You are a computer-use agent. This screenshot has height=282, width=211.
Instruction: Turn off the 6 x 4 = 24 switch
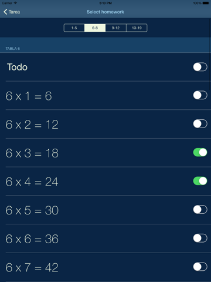click(200, 181)
